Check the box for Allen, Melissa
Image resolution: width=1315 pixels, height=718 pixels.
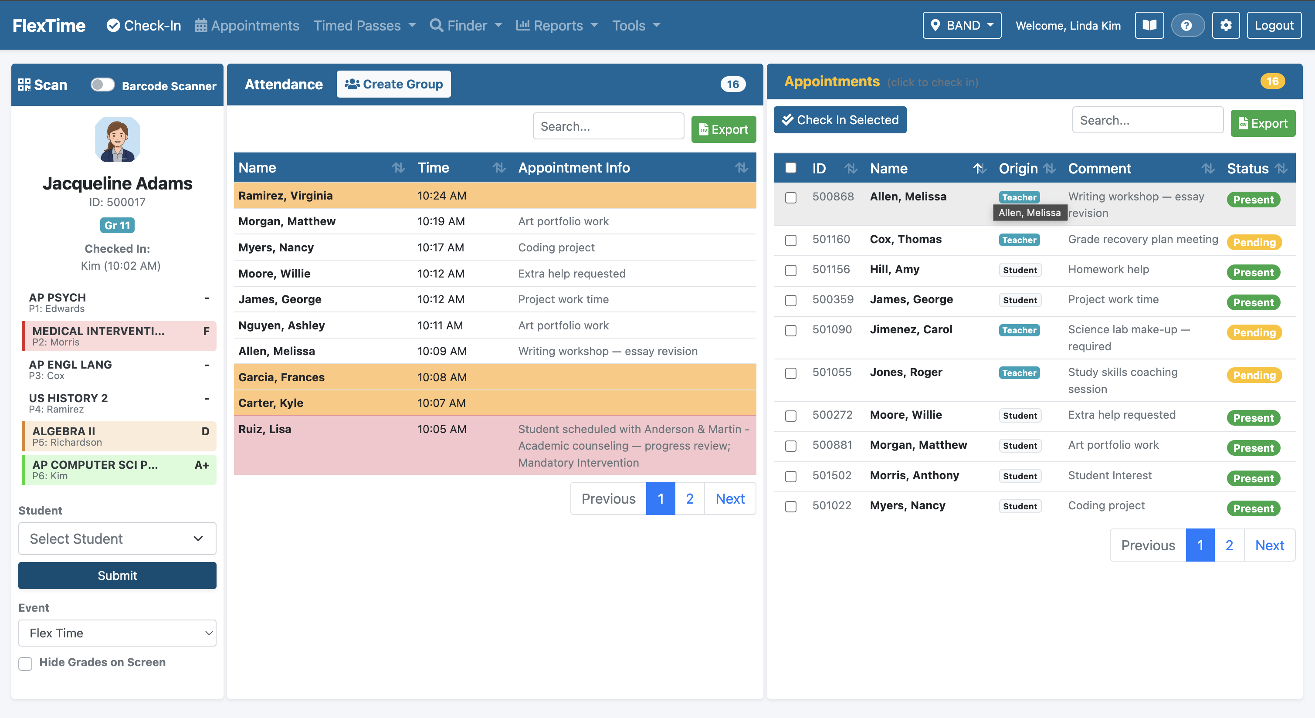tap(791, 197)
